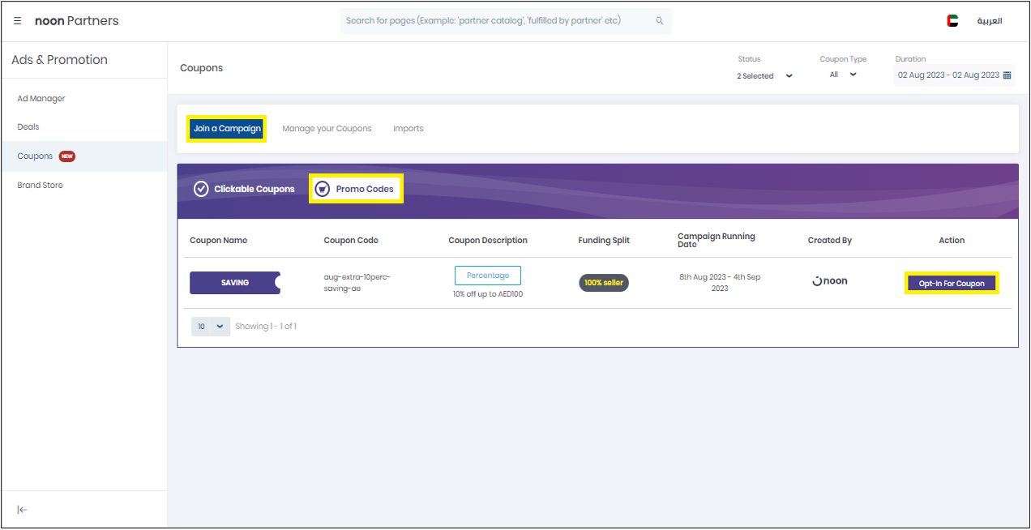Switch language to Arabic
The height and width of the screenshot is (530, 1031).
[x=989, y=21]
